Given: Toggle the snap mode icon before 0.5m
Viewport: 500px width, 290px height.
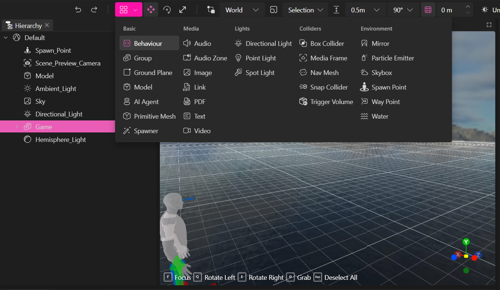Looking at the screenshot, I should (336, 10).
